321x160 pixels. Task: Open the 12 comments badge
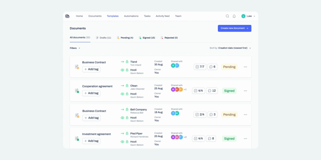pos(212,91)
